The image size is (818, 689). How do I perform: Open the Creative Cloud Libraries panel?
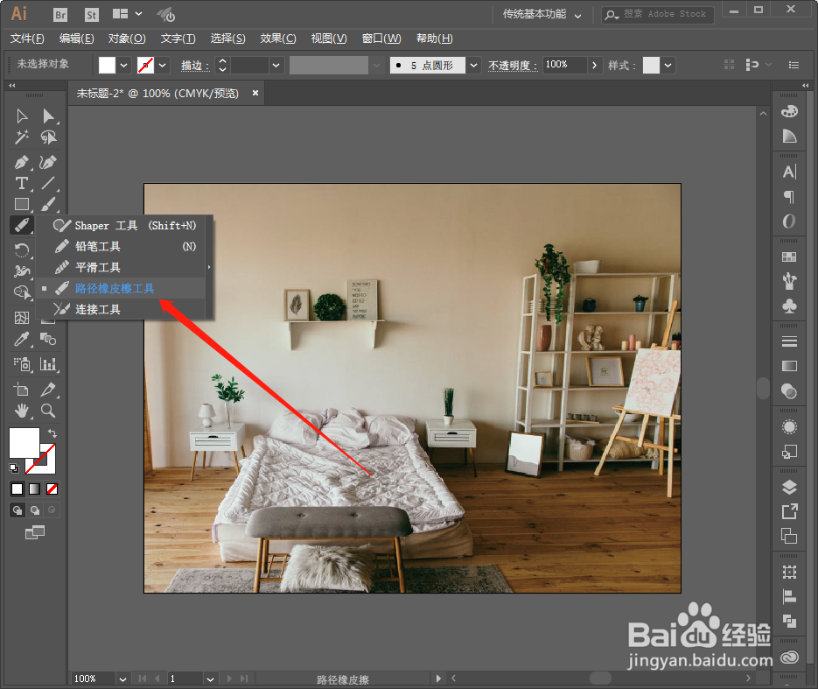click(x=789, y=657)
